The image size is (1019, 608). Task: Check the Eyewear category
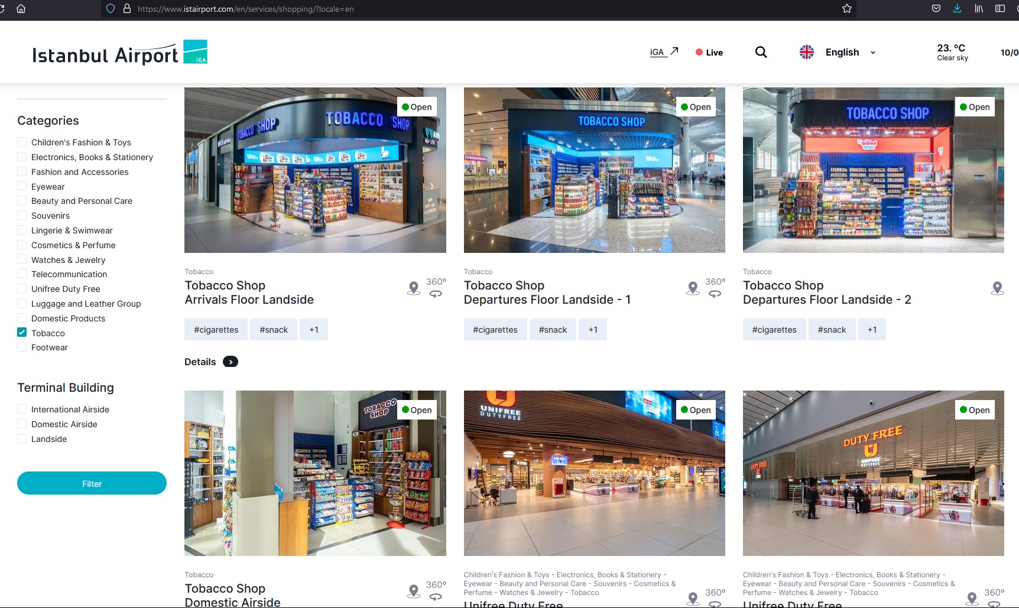22,186
